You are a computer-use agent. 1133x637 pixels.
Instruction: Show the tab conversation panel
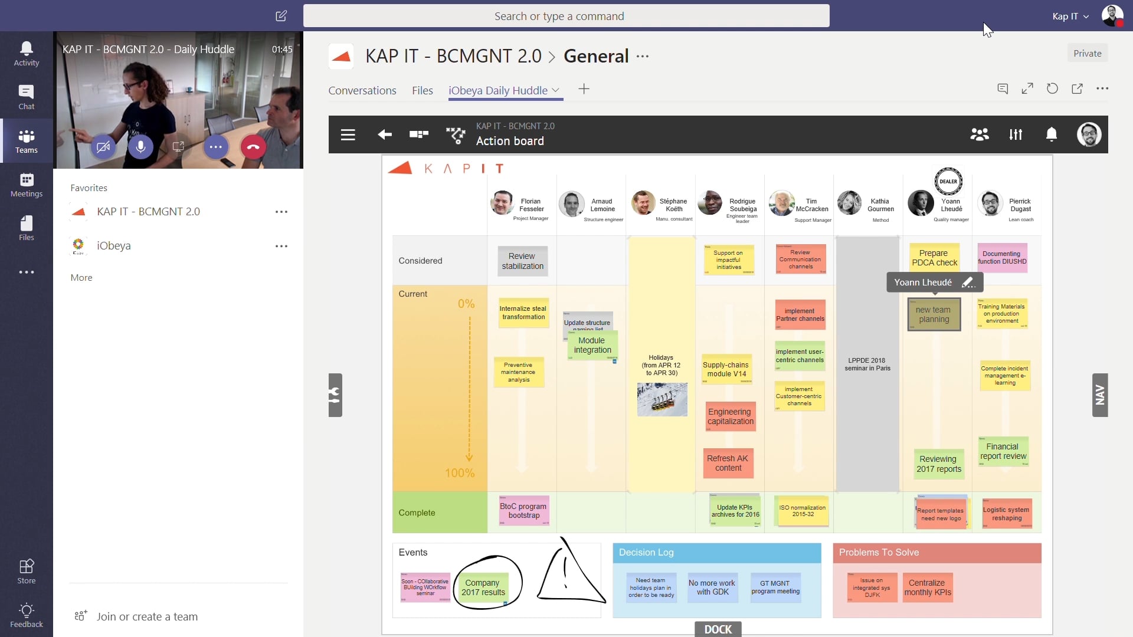coord(1003,88)
